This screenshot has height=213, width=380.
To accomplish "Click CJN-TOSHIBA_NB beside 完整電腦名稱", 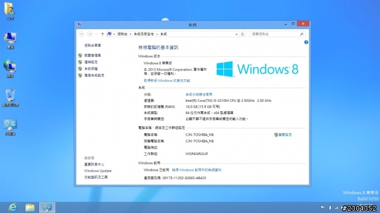I will tap(199, 141).
